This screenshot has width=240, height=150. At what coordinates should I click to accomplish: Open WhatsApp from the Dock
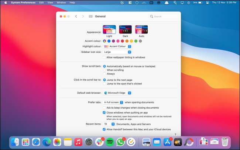[120, 142]
